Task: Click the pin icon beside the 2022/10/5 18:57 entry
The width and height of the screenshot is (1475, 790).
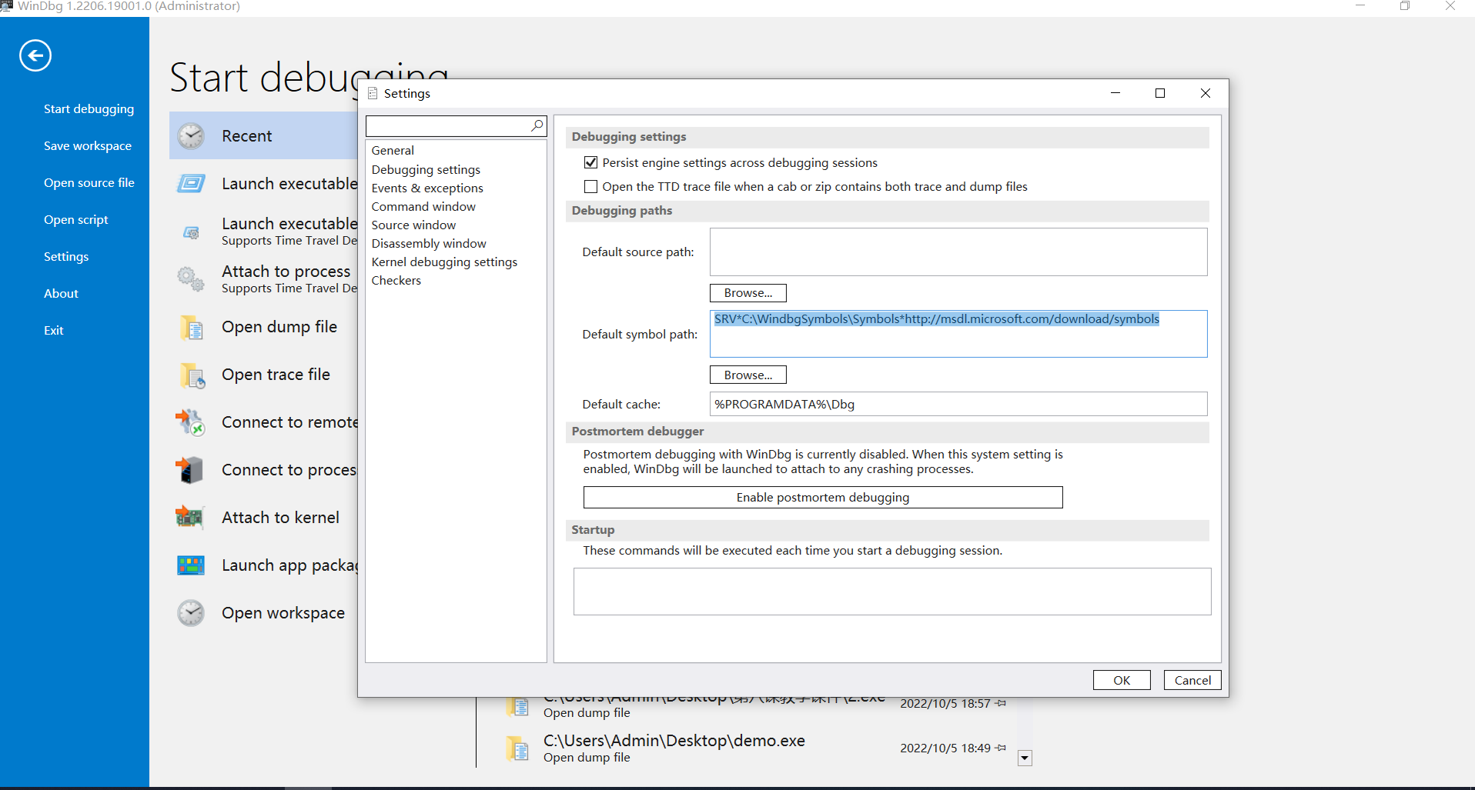Action: point(1001,703)
